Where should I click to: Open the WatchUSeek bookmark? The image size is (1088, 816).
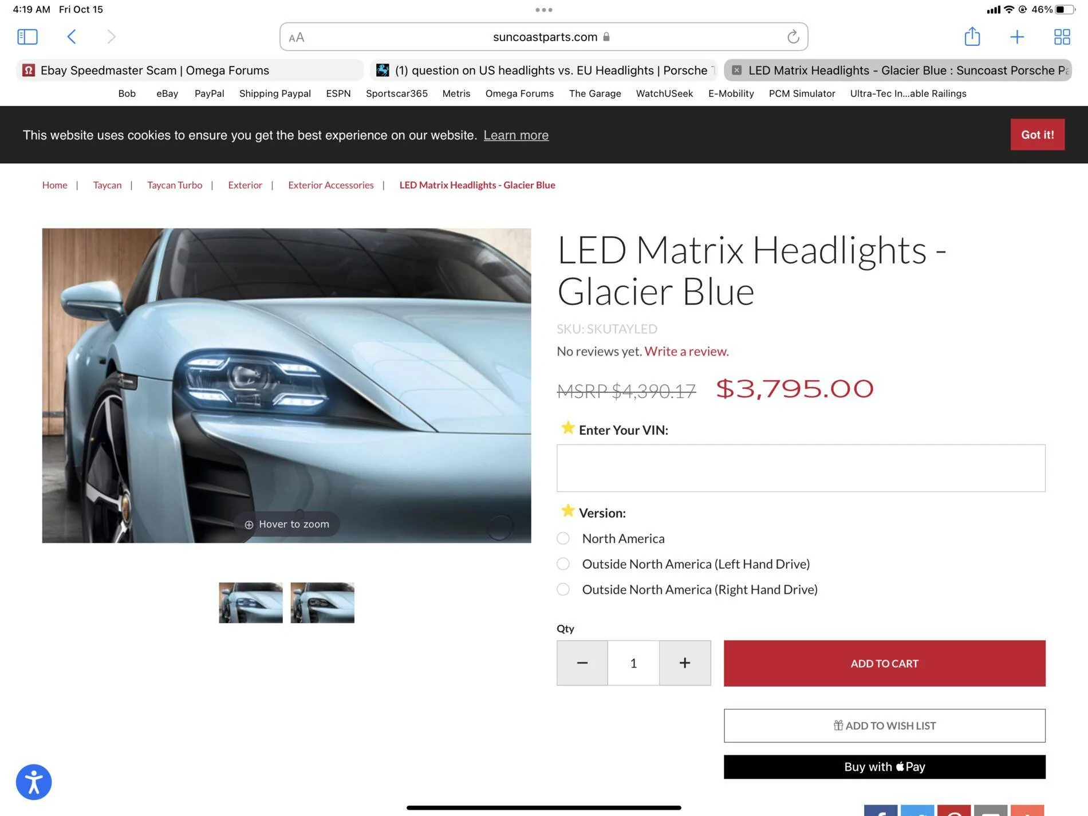(664, 94)
